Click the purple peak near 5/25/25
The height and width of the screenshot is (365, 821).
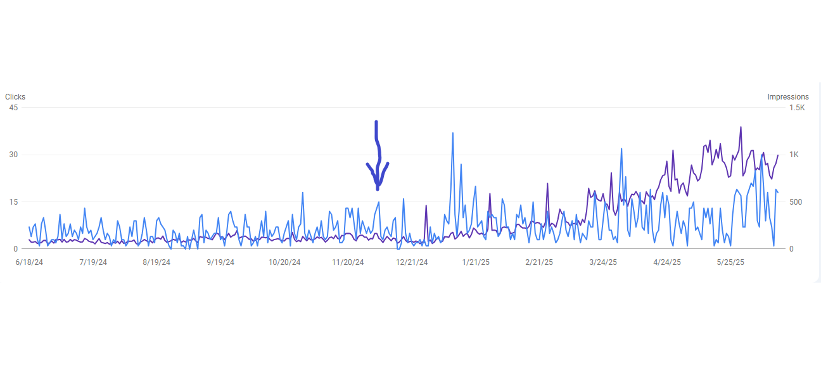click(x=740, y=127)
